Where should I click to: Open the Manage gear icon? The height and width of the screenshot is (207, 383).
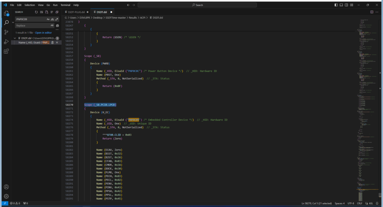6,196
